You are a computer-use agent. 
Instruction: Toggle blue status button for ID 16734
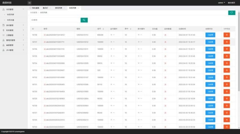click(x=210, y=63)
